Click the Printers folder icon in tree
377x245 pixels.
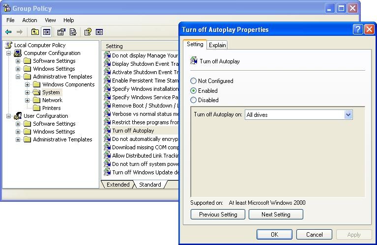click(36, 108)
